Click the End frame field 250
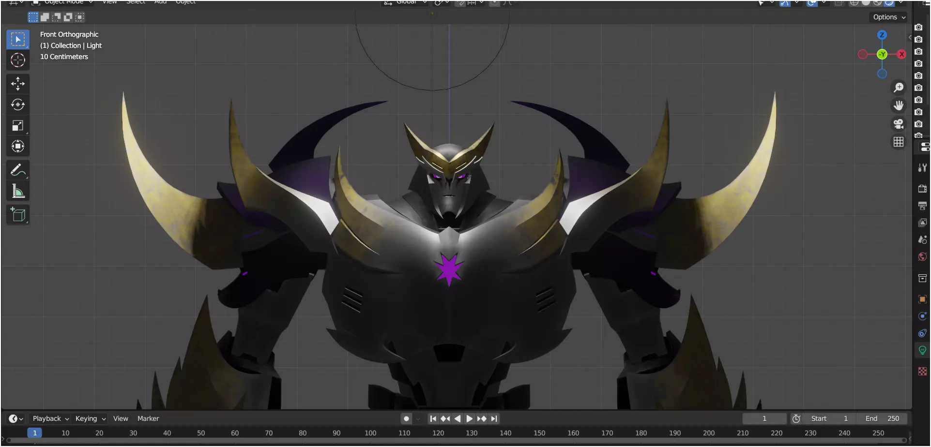The width and height of the screenshot is (931, 447). [x=881, y=419]
